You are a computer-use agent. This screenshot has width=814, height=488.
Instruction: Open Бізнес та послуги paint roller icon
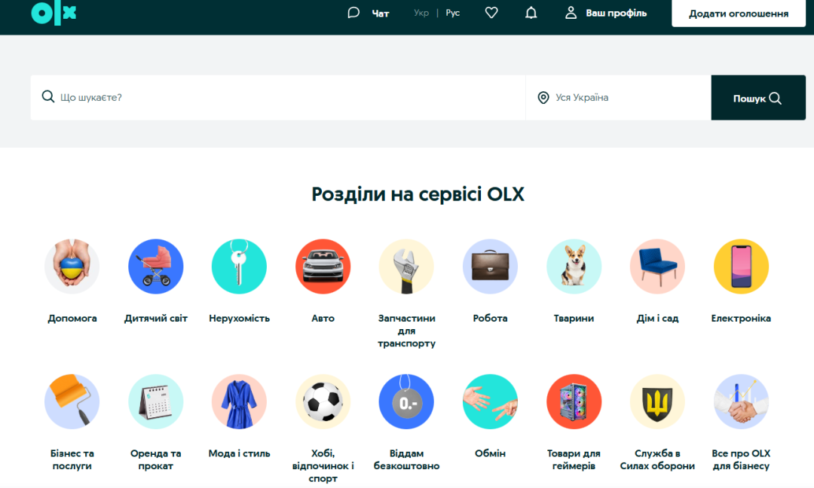click(72, 401)
